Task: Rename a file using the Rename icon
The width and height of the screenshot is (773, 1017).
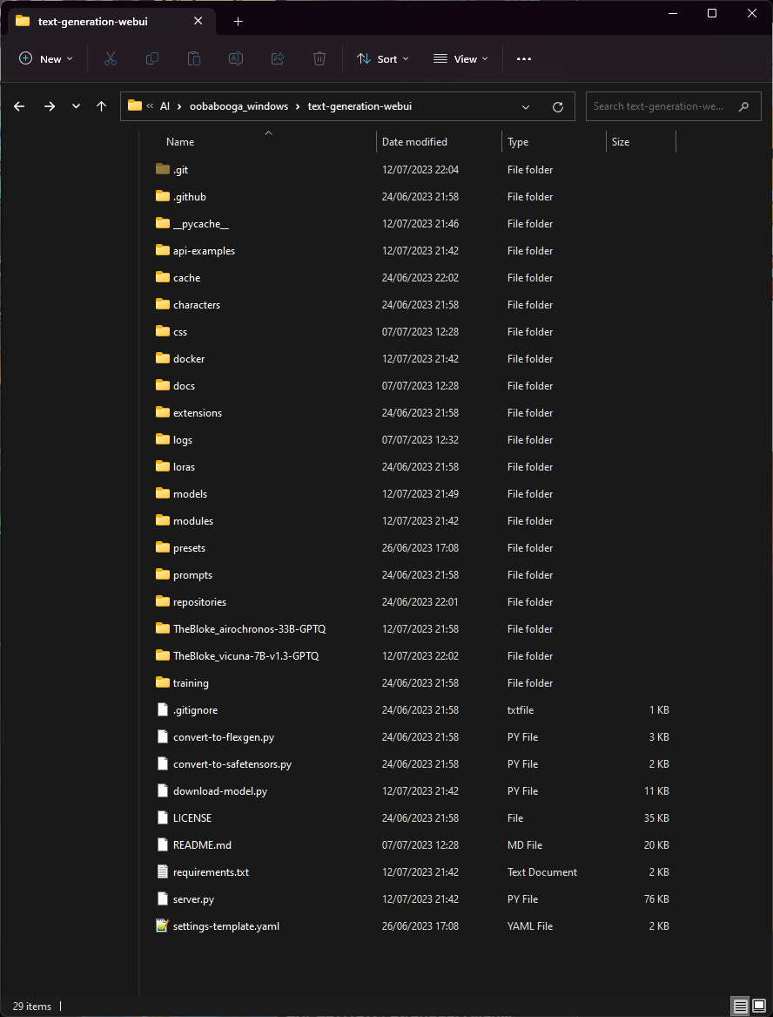Action: pos(236,58)
